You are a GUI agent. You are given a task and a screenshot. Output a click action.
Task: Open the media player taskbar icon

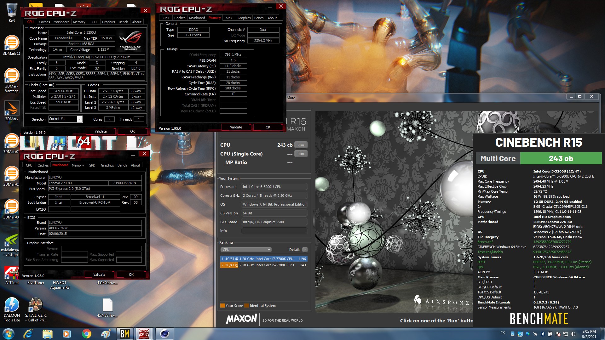66,334
